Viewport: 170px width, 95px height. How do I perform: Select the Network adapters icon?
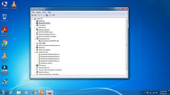(x=37, y=50)
